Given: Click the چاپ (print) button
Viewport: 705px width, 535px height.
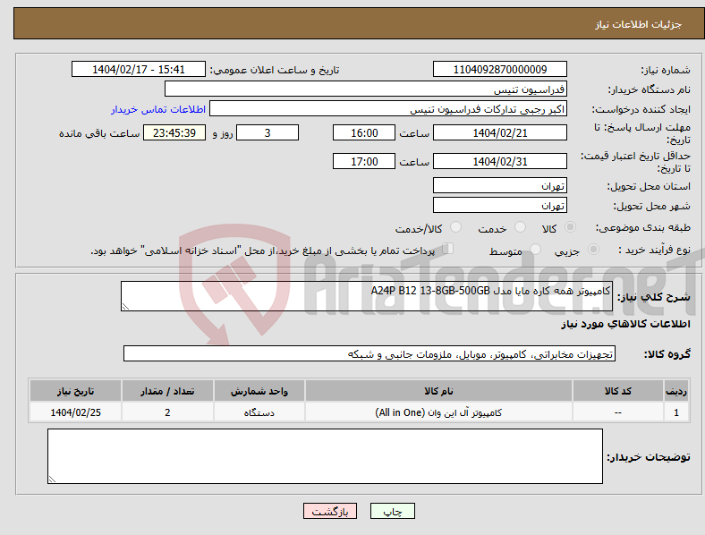Looking at the screenshot, I should 392,511.
